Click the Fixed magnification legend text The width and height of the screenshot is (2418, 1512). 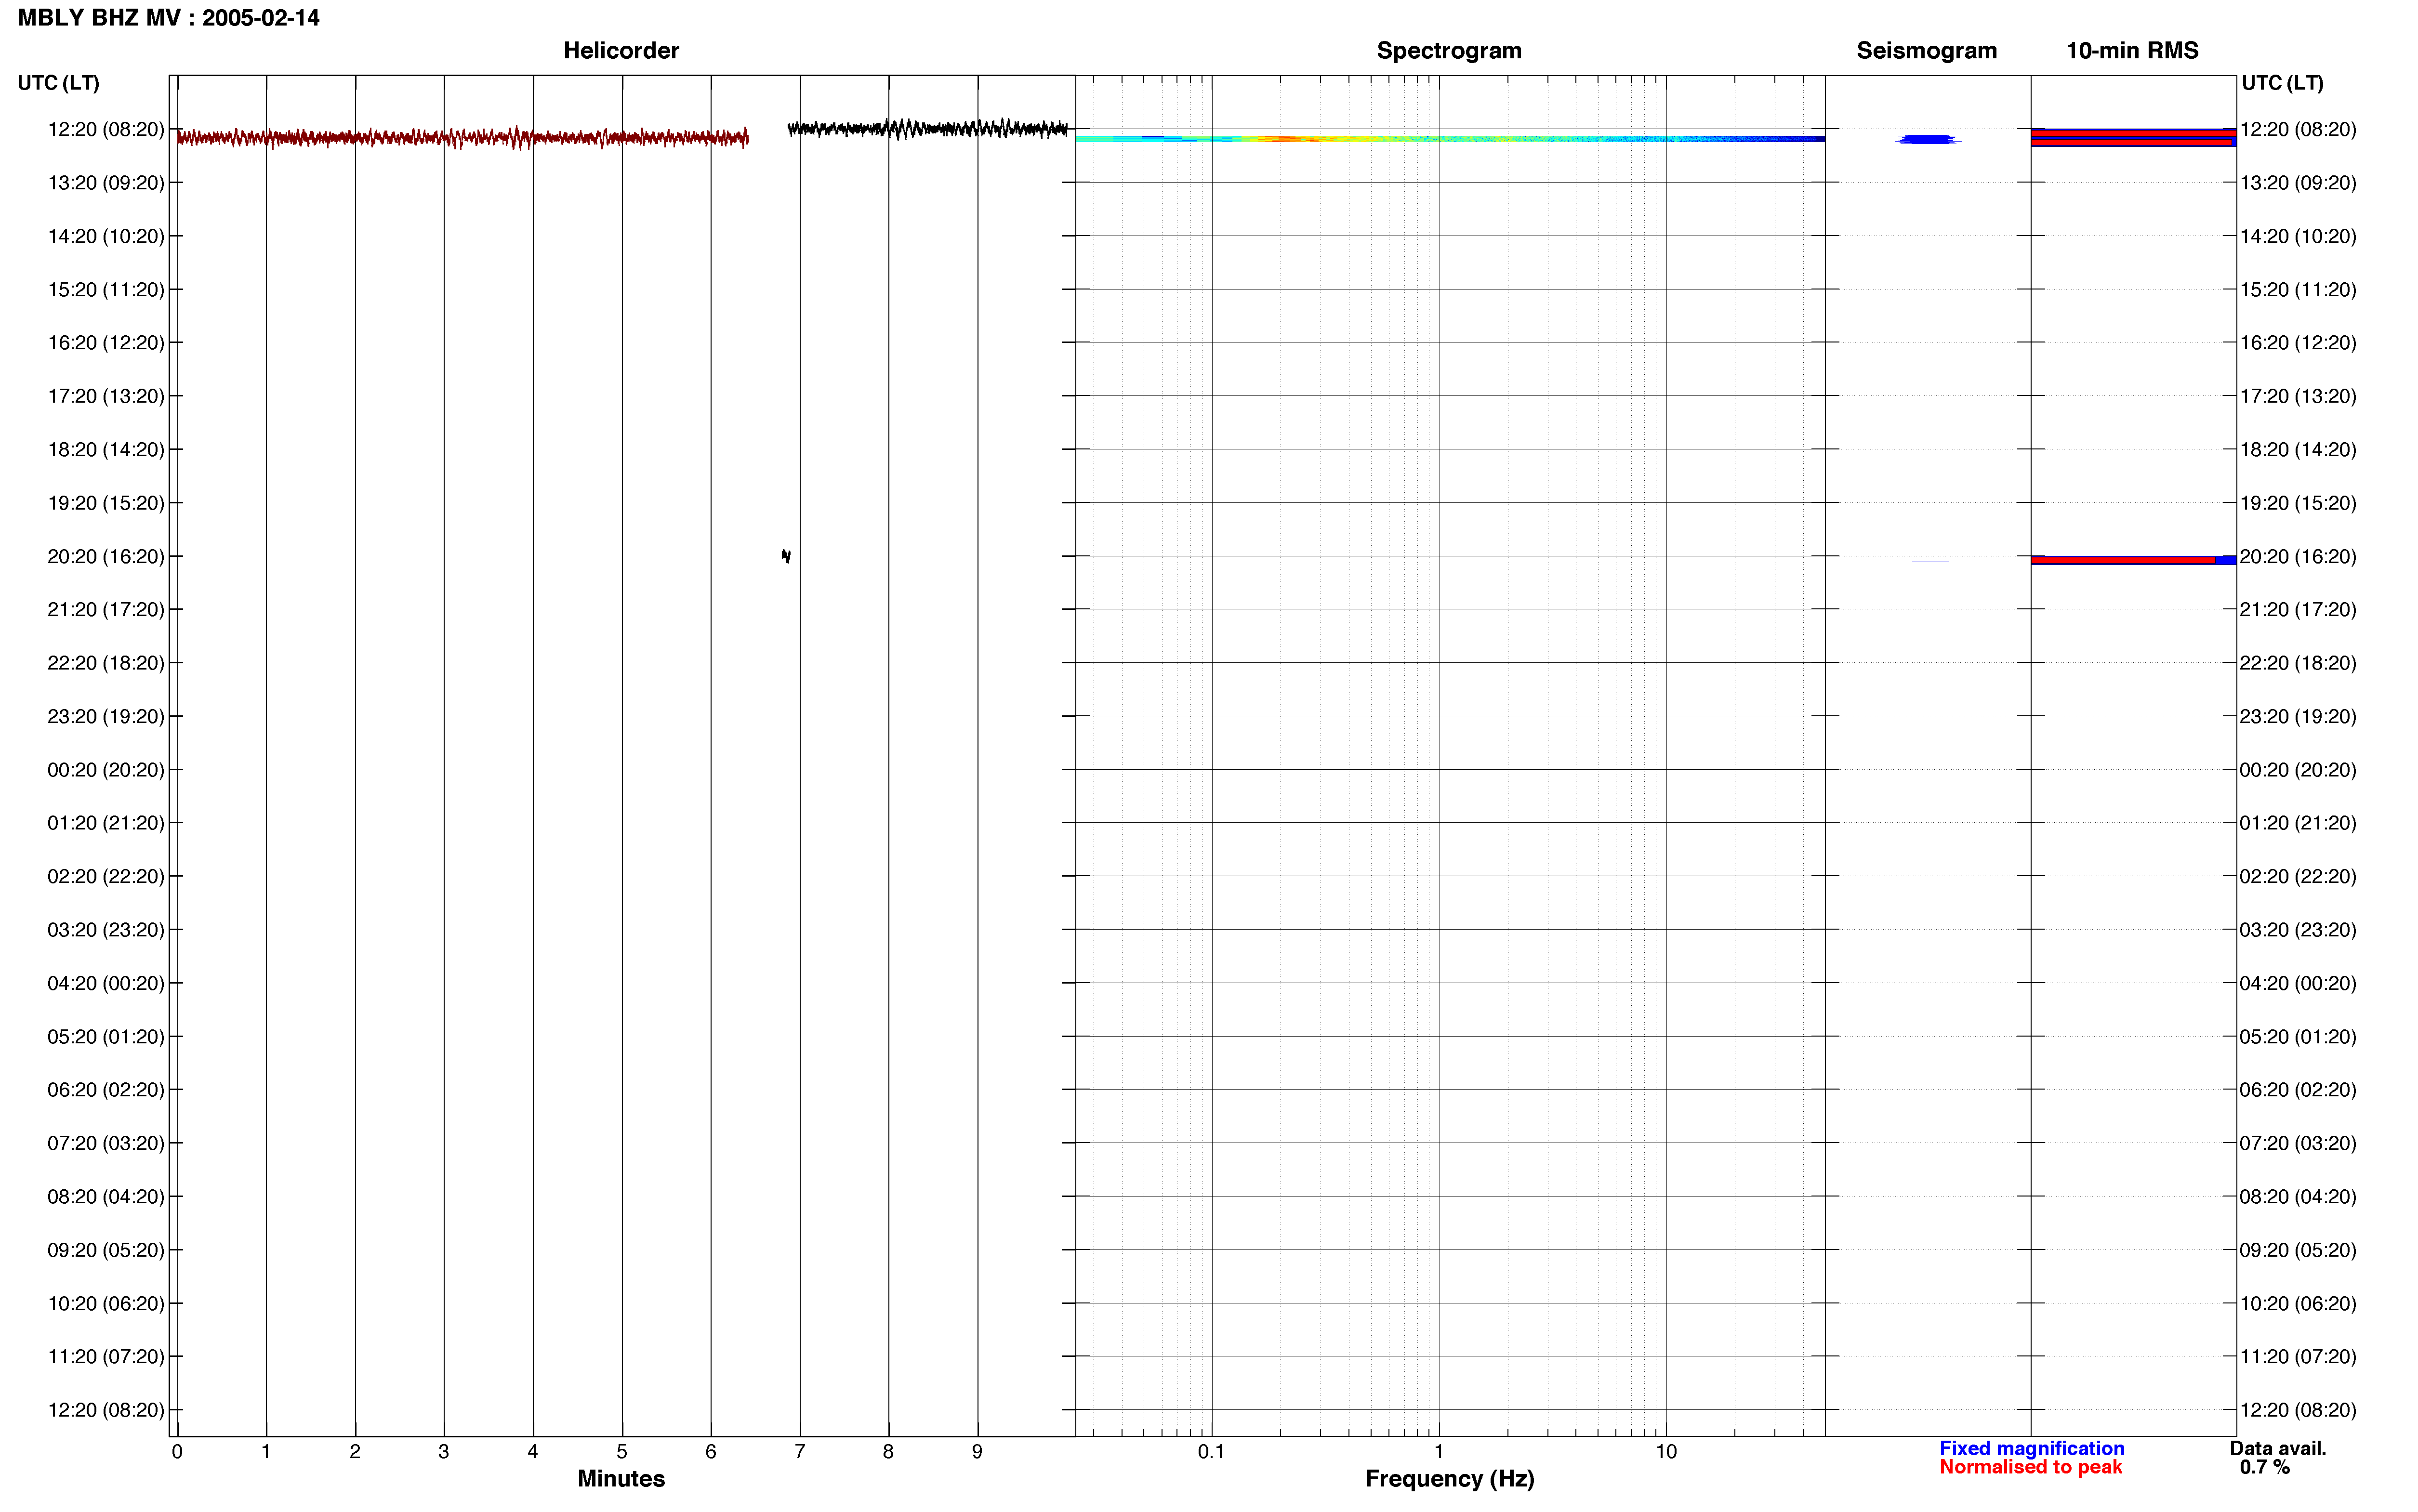(x=2031, y=1448)
